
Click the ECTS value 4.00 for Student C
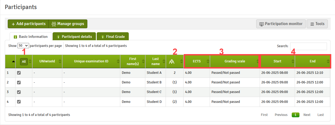188,92
